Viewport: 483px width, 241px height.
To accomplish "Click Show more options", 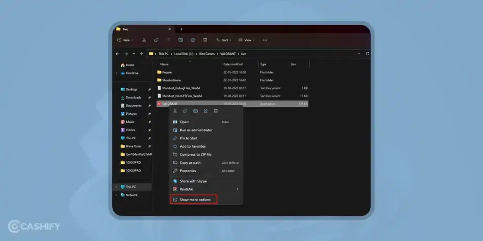I will pyautogui.click(x=194, y=200).
